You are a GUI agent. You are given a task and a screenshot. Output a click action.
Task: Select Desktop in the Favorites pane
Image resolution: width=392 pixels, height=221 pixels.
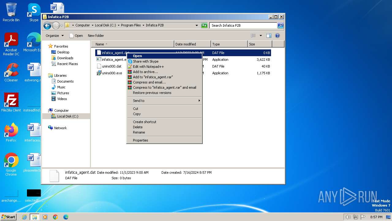[63, 52]
